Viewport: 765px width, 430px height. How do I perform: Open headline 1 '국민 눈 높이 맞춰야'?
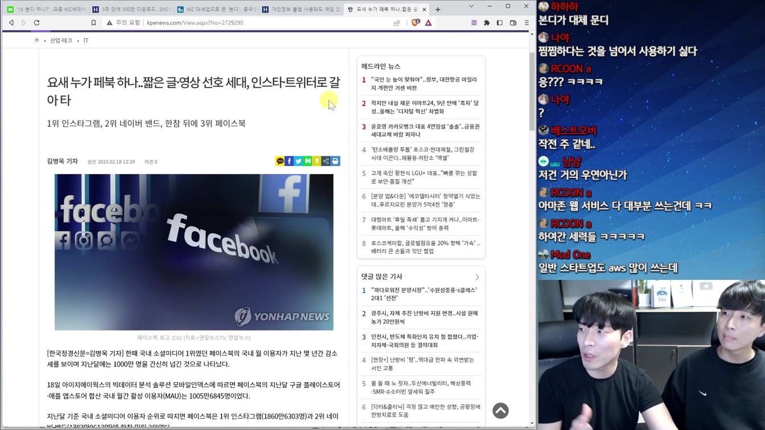pyautogui.click(x=425, y=84)
